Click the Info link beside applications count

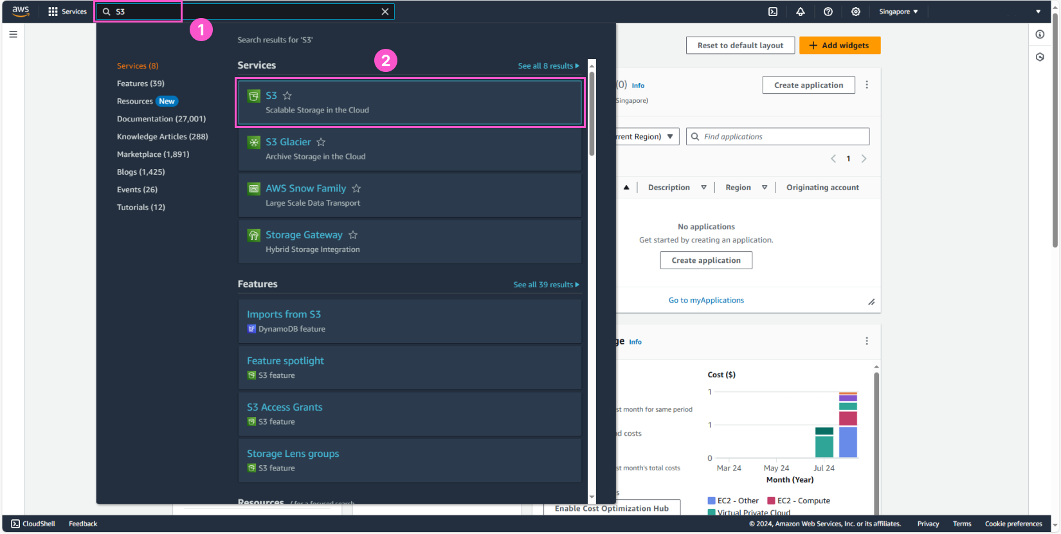[638, 85]
